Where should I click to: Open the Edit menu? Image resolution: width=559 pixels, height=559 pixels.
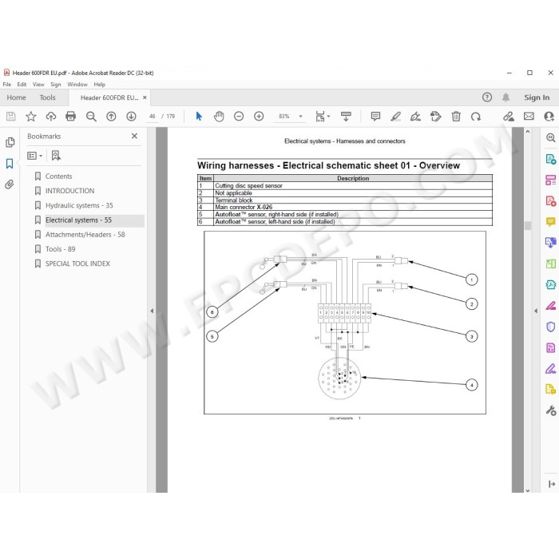tap(22, 85)
